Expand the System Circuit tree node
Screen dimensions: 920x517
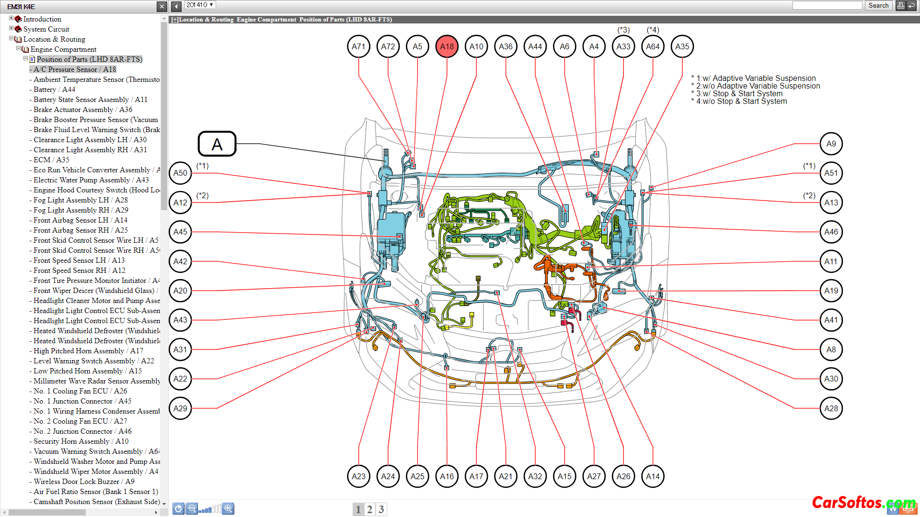[x=11, y=29]
